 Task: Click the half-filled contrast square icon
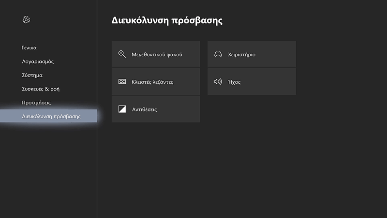coord(122,109)
